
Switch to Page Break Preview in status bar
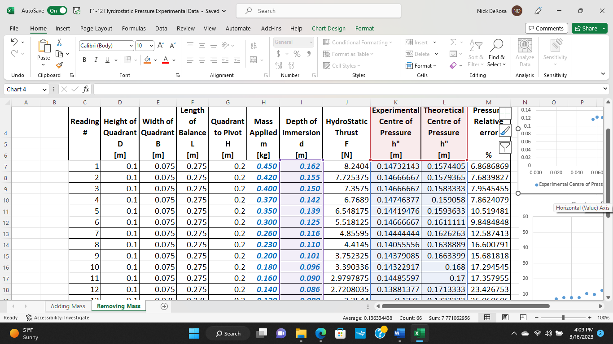523,317
